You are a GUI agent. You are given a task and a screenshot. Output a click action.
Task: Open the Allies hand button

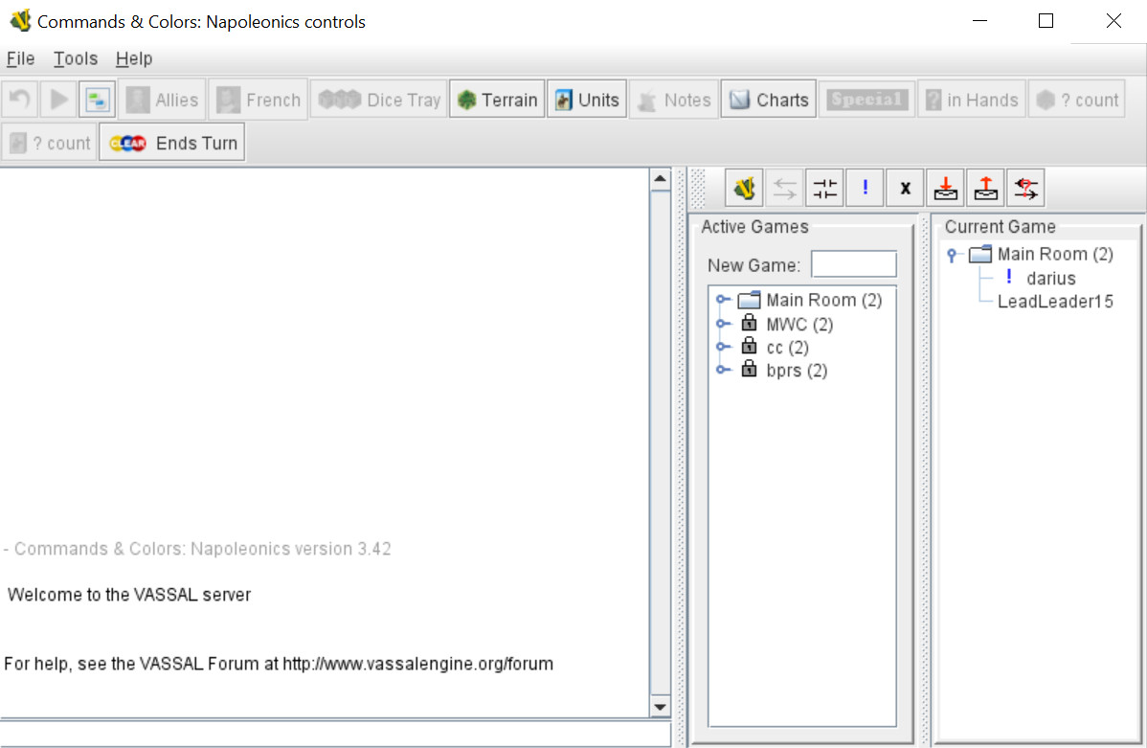tap(162, 99)
